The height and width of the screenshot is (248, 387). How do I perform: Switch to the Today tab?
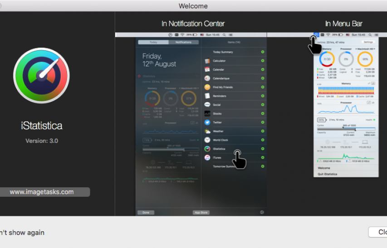(153, 42)
